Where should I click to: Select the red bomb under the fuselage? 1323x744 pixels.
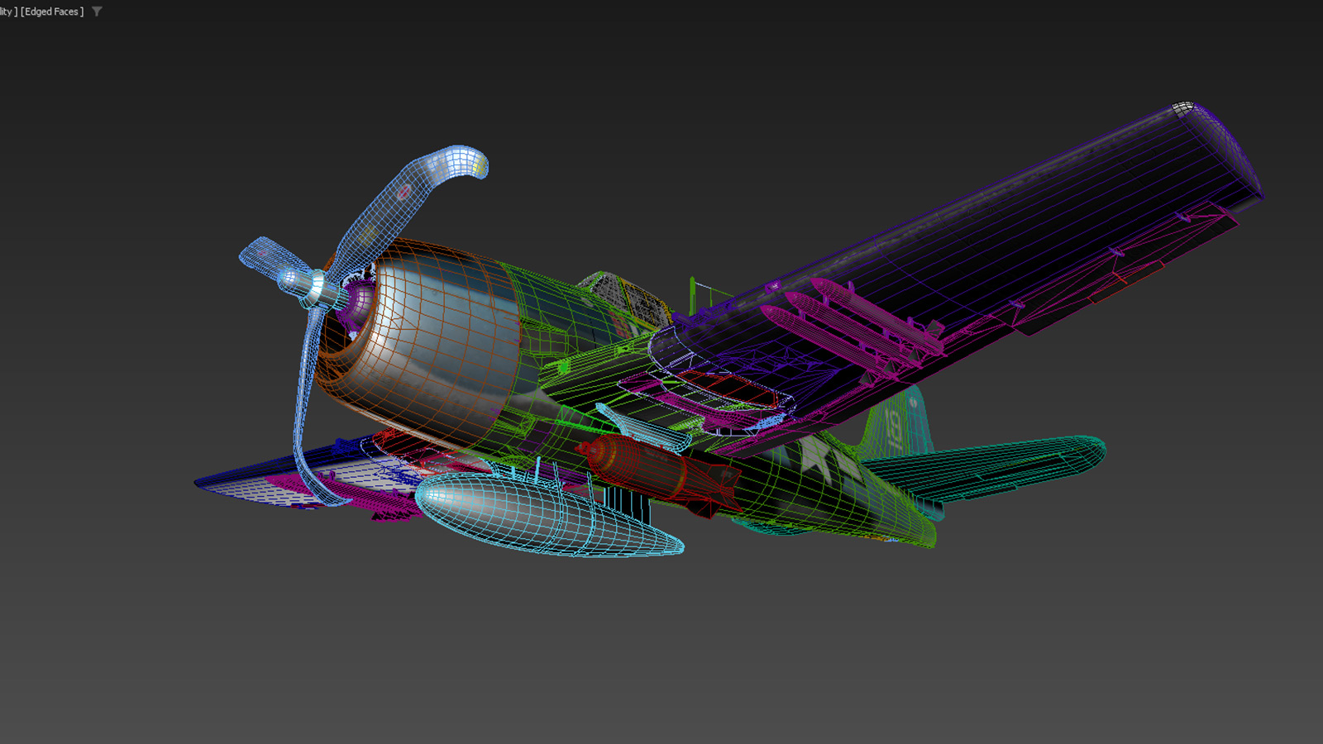(x=653, y=471)
